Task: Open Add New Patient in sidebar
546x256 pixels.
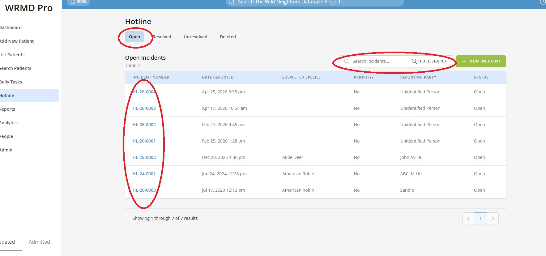Action: [17, 41]
